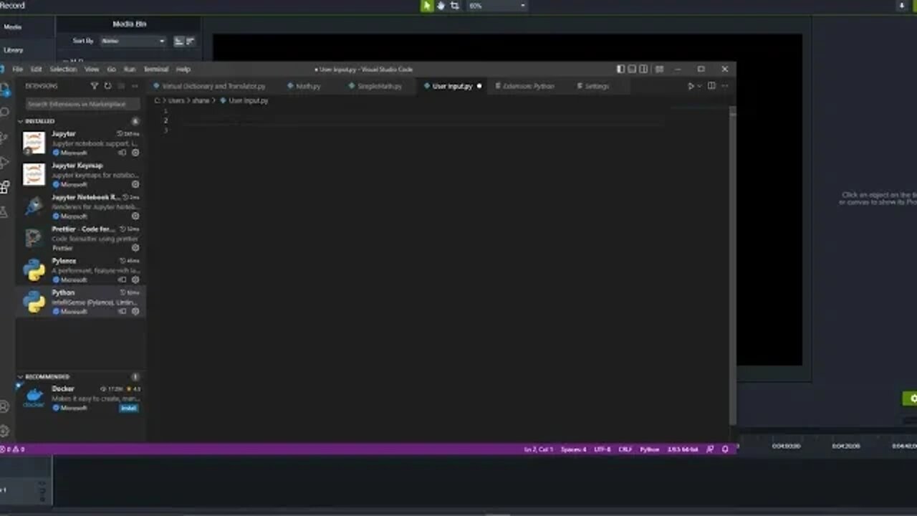Viewport: 917px width, 516px height.
Task: Open the Edit menu
Action: coord(36,70)
